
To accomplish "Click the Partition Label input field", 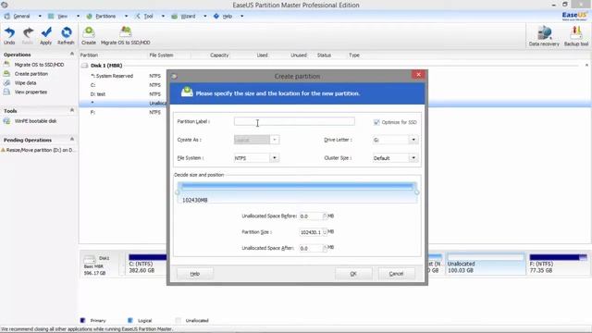I will 294,121.
